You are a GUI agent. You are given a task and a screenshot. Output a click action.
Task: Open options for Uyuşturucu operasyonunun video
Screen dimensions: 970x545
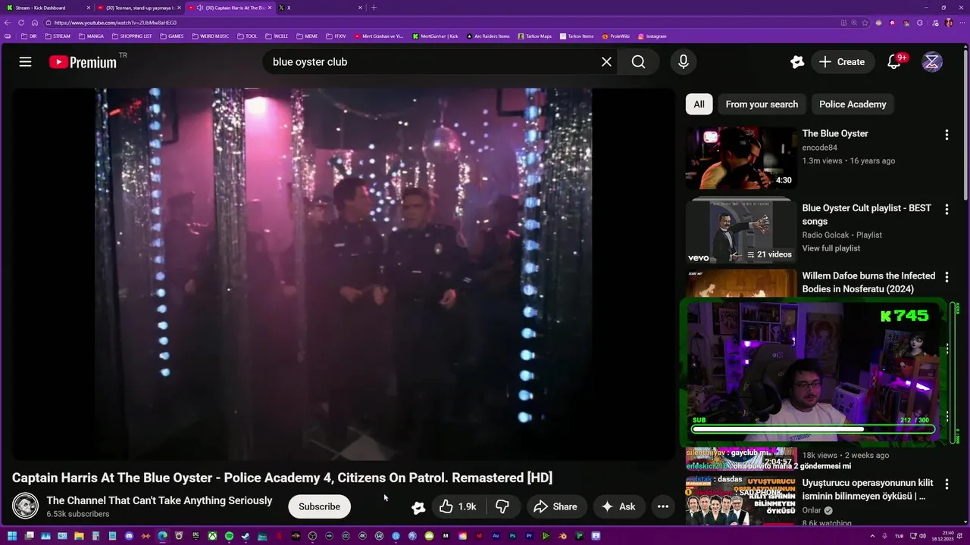click(x=947, y=484)
